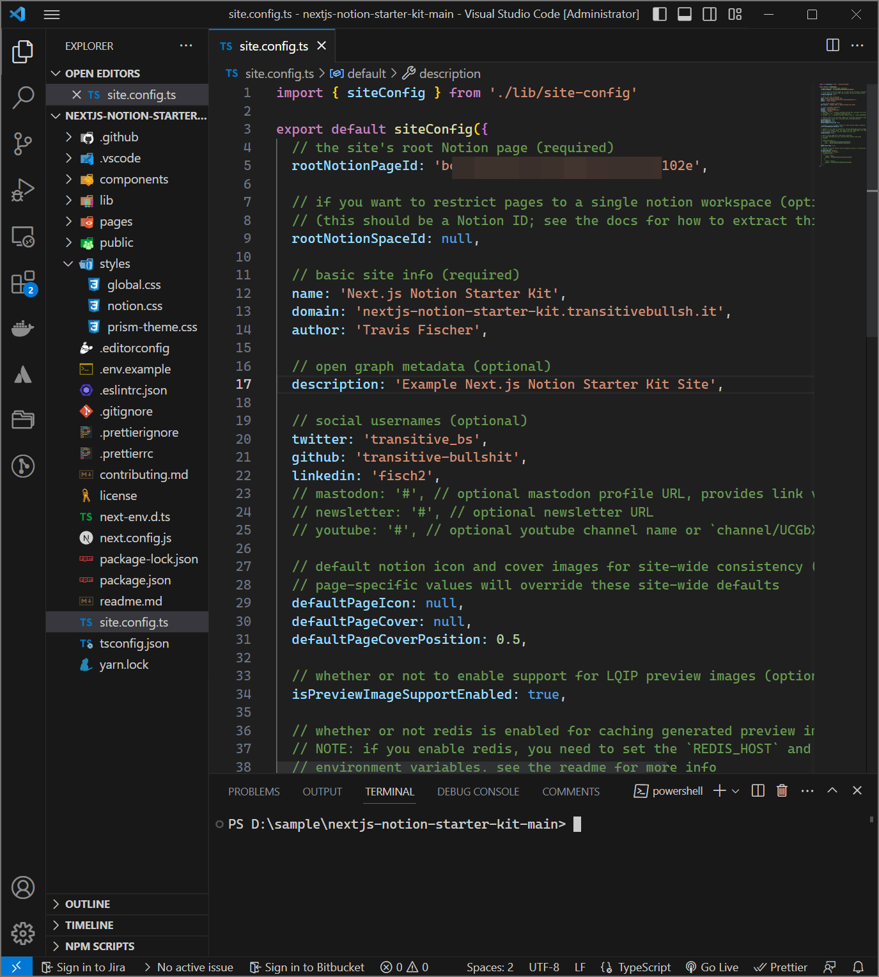Select the Terminal tab

[390, 792]
